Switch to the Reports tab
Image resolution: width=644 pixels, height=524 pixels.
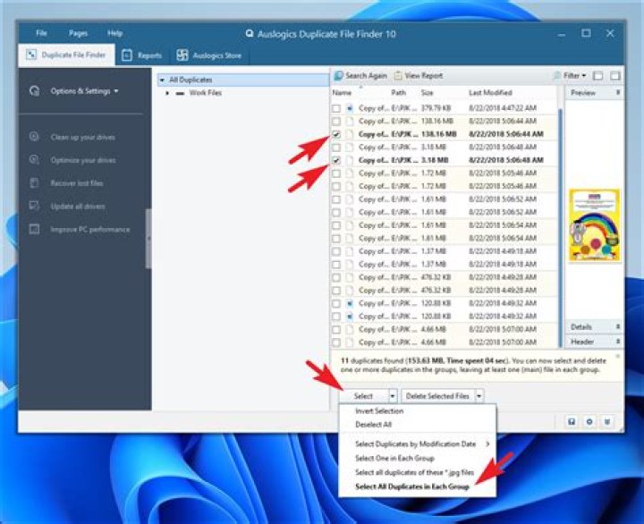[142, 55]
